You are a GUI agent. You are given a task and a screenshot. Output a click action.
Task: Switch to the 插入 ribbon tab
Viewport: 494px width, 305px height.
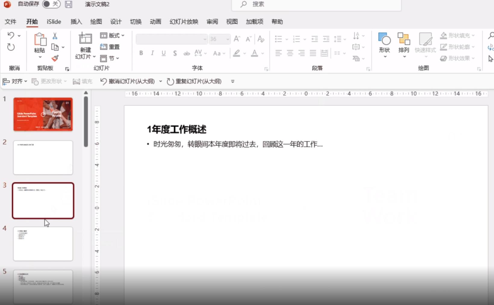point(76,21)
